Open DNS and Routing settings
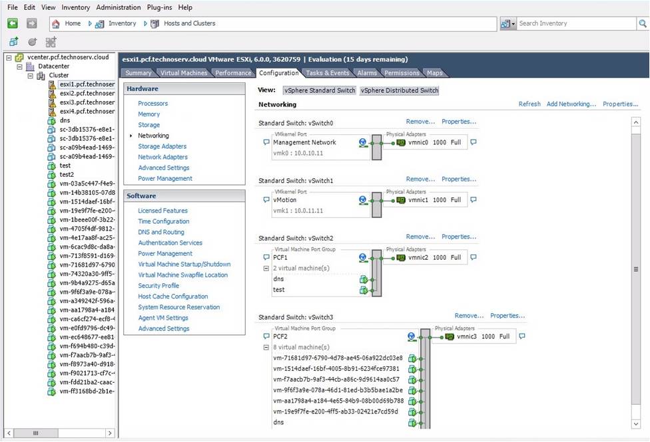This screenshot has width=650, height=442. (161, 232)
